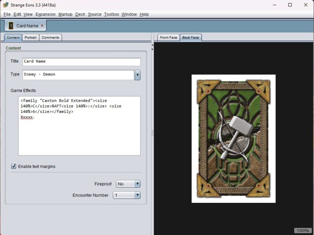Open the Type dropdown arrow
Screen dimensions: 314x235
point(137,75)
